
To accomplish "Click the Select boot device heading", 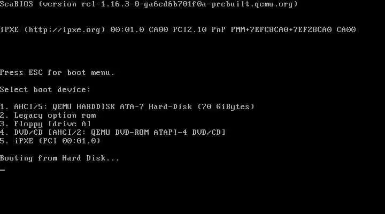I will tap(45, 89).
